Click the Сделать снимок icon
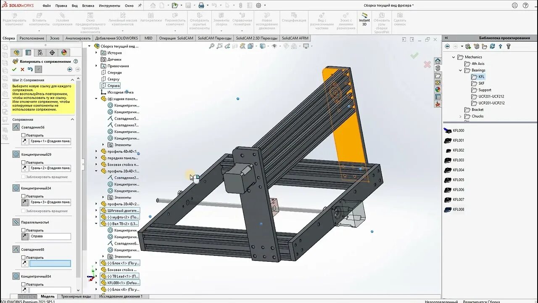The image size is (538, 303). point(400,18)
